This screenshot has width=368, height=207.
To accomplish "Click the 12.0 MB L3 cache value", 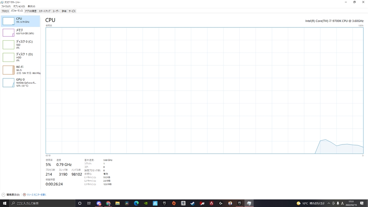I will click(107, 184).
